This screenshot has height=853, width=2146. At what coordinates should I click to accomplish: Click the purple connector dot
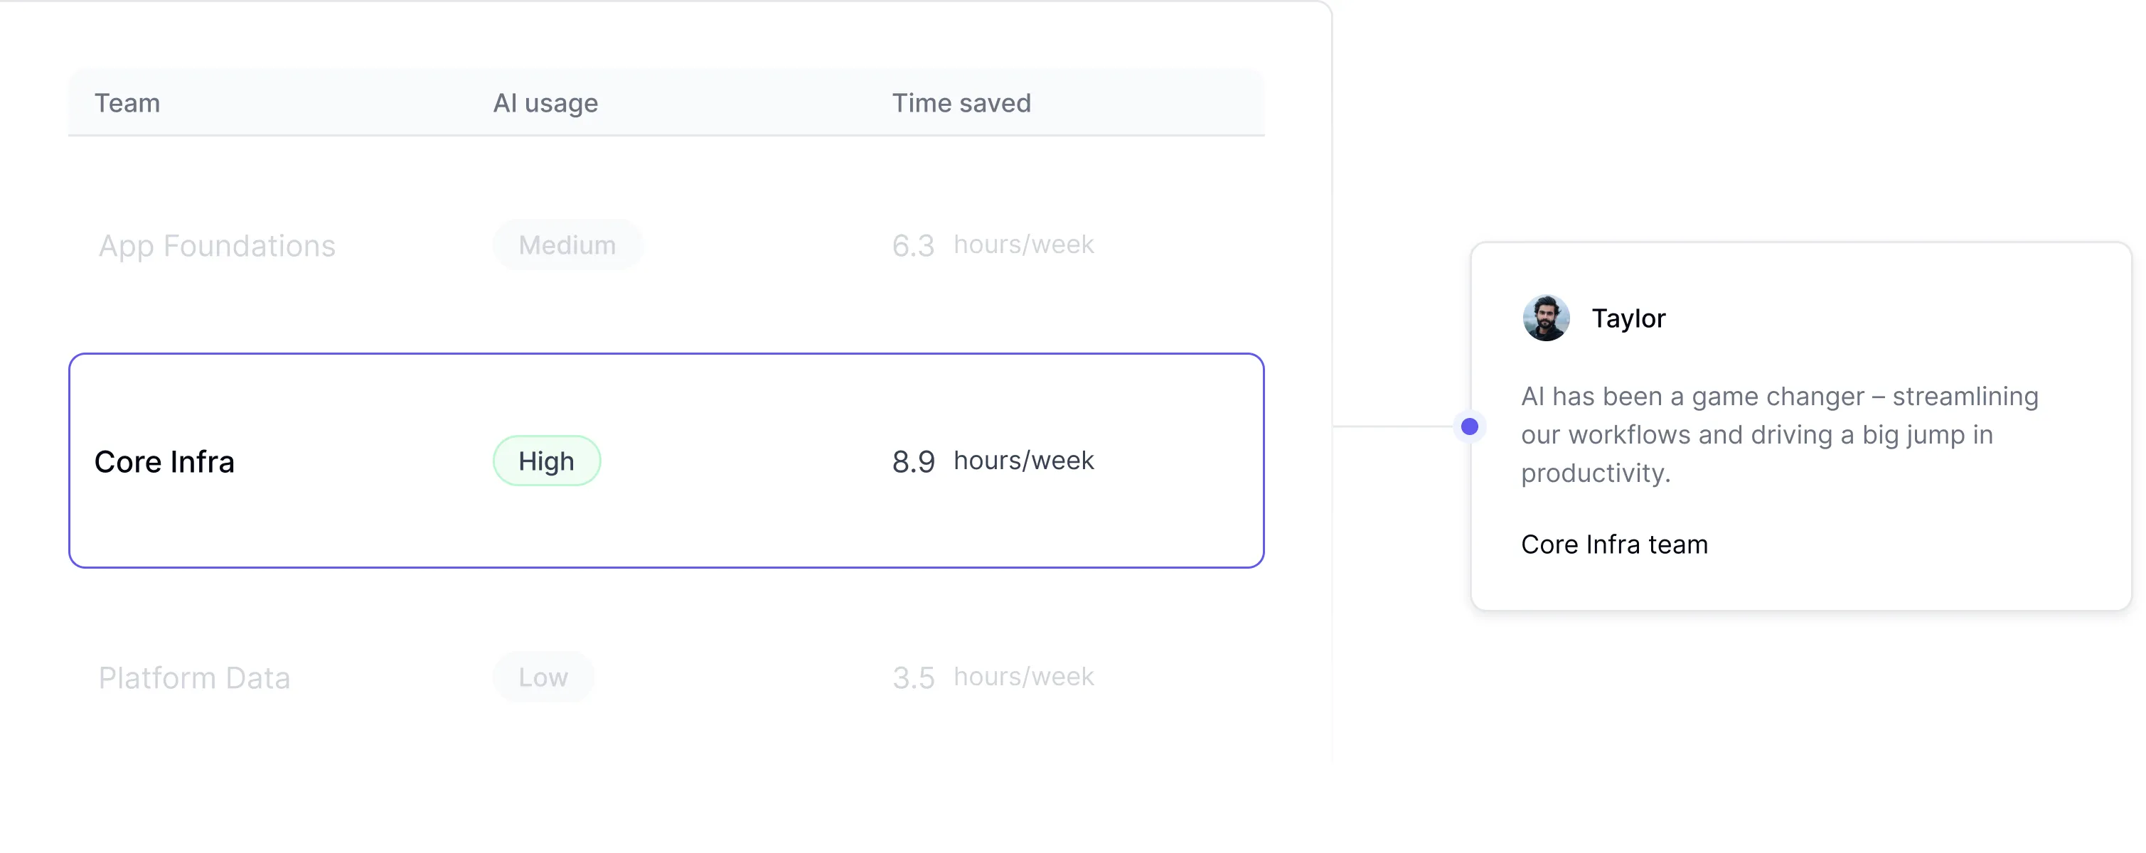pos(1470,426)
